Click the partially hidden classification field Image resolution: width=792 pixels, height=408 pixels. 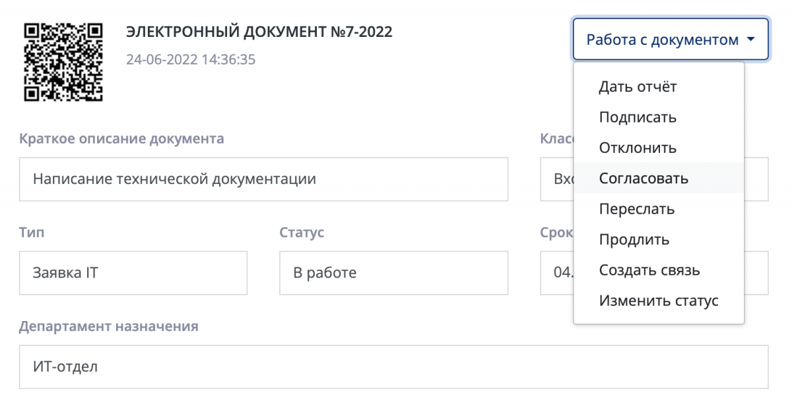click(x=556, y=179)
